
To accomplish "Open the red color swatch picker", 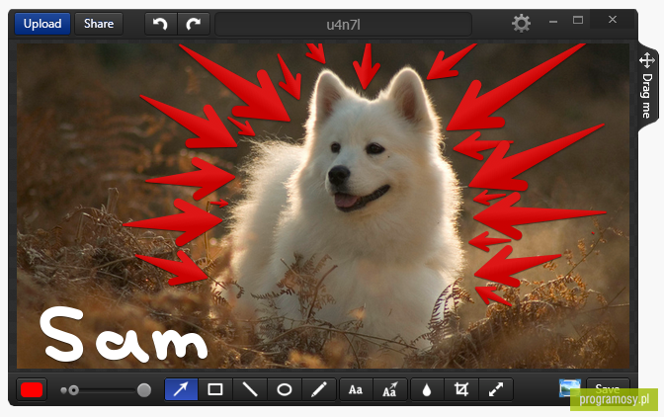I will pos(32,389).
